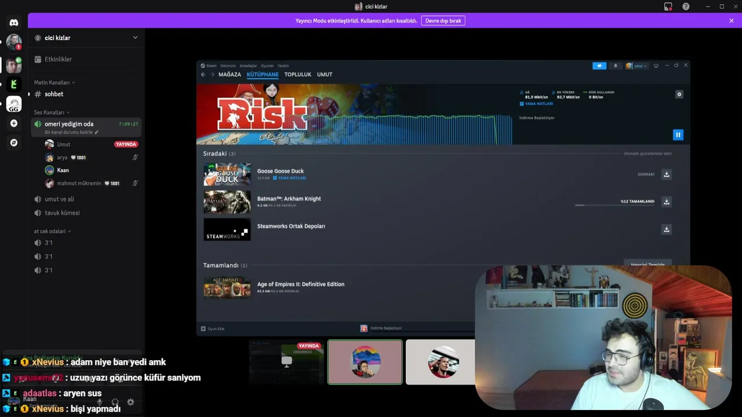Open Goose Goose Duck YAMA NOTLARI link

289,178
